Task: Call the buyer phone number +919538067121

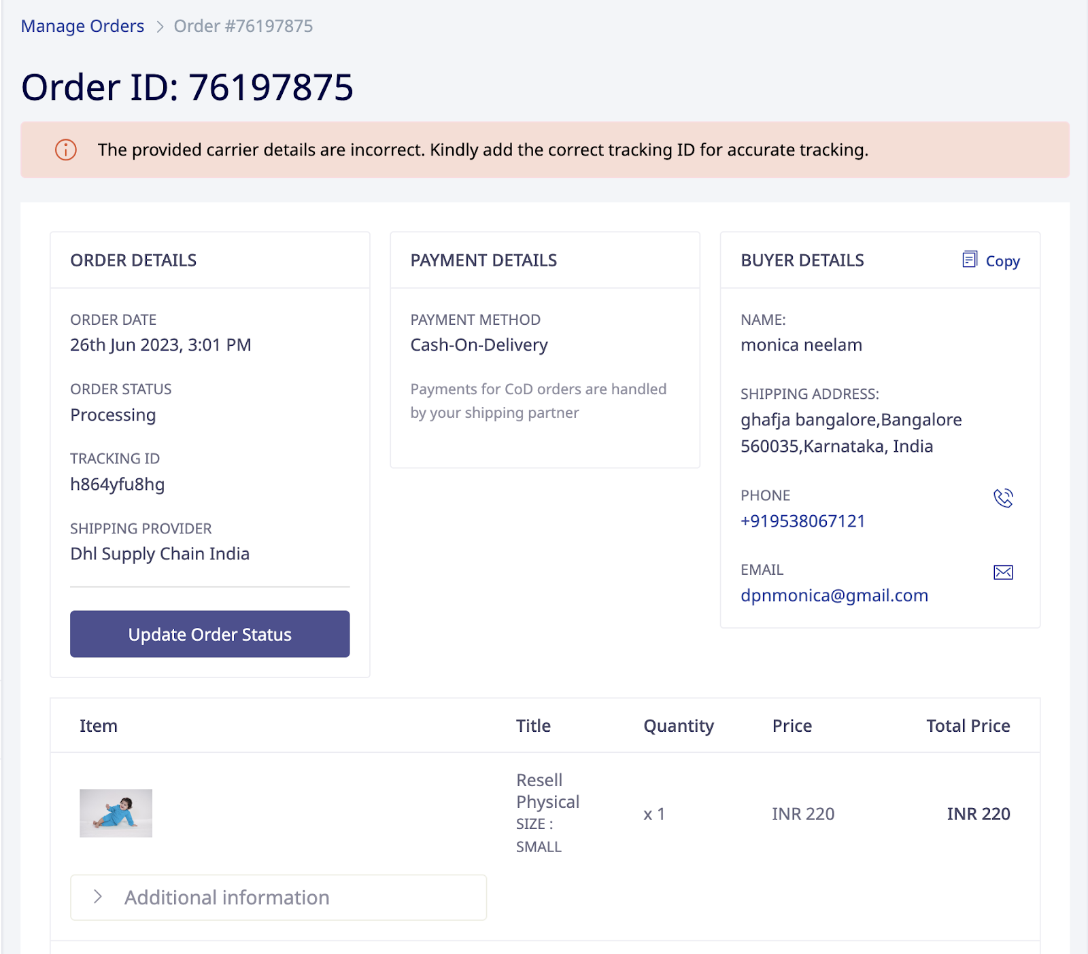Action: 802,521
